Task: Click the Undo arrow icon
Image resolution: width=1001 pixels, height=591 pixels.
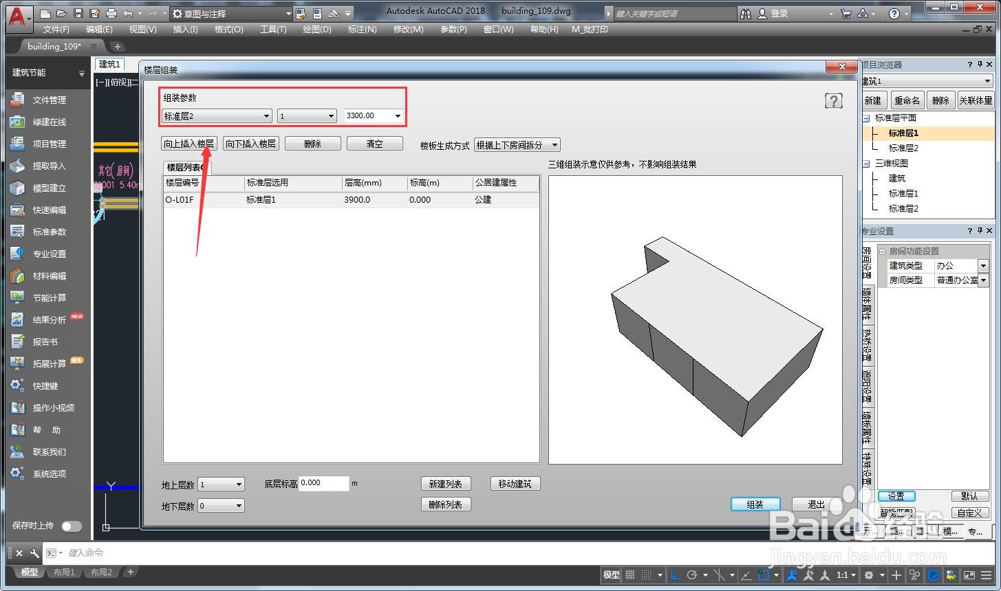Action: pos(128,14)
